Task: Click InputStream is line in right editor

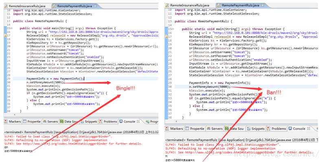Action: click(231, 64)
